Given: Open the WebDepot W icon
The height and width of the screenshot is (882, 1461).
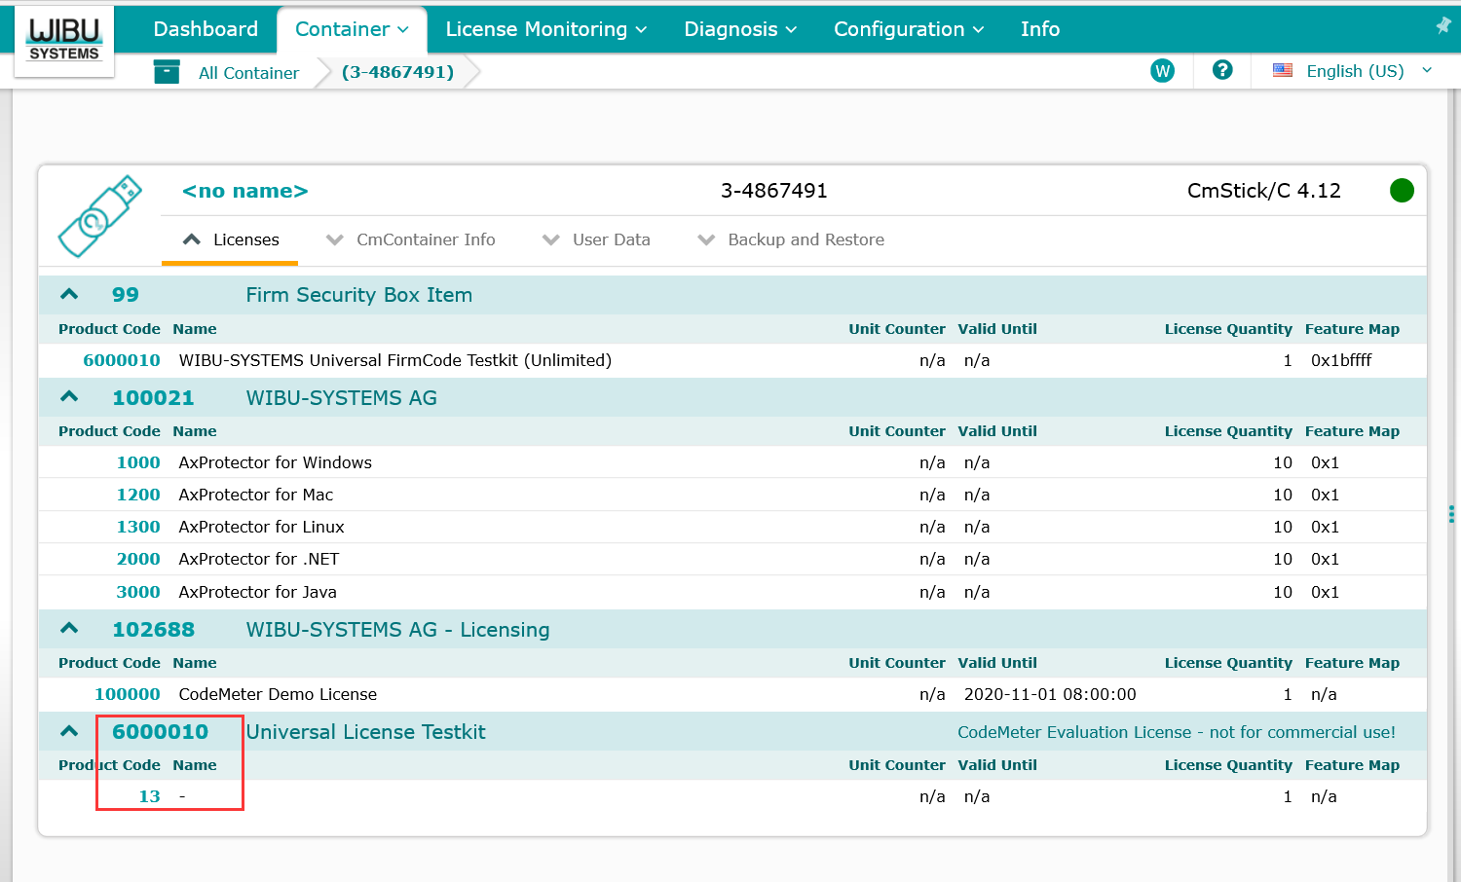Looking at the screenshot, I should (1162, 71).
